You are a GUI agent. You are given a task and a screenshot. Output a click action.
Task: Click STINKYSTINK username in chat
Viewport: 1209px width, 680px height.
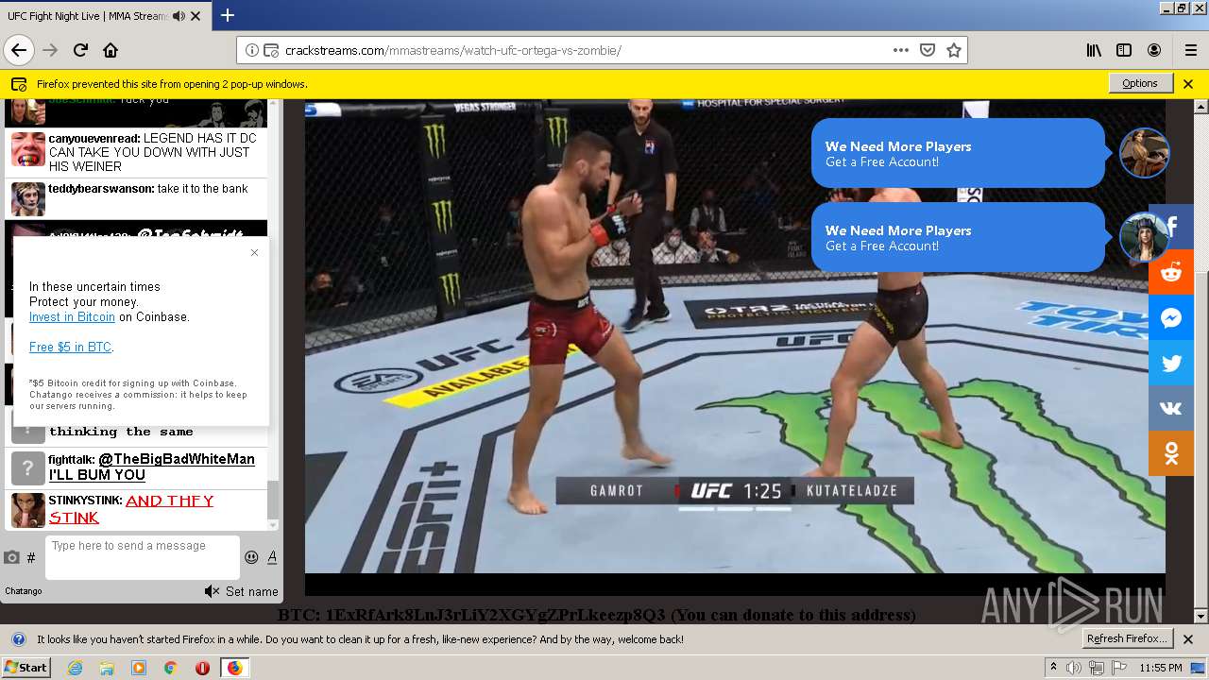tap(85, 501)
